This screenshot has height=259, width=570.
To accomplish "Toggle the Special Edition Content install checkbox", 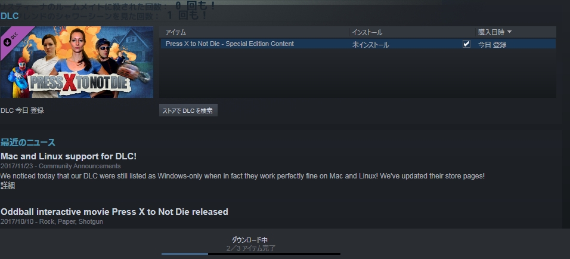I will click(466, 44).
